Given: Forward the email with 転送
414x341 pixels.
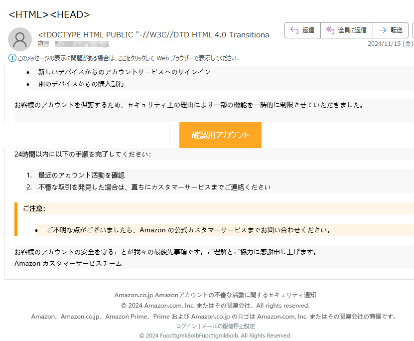Looking at the screenshot, I should coord(391,30).
